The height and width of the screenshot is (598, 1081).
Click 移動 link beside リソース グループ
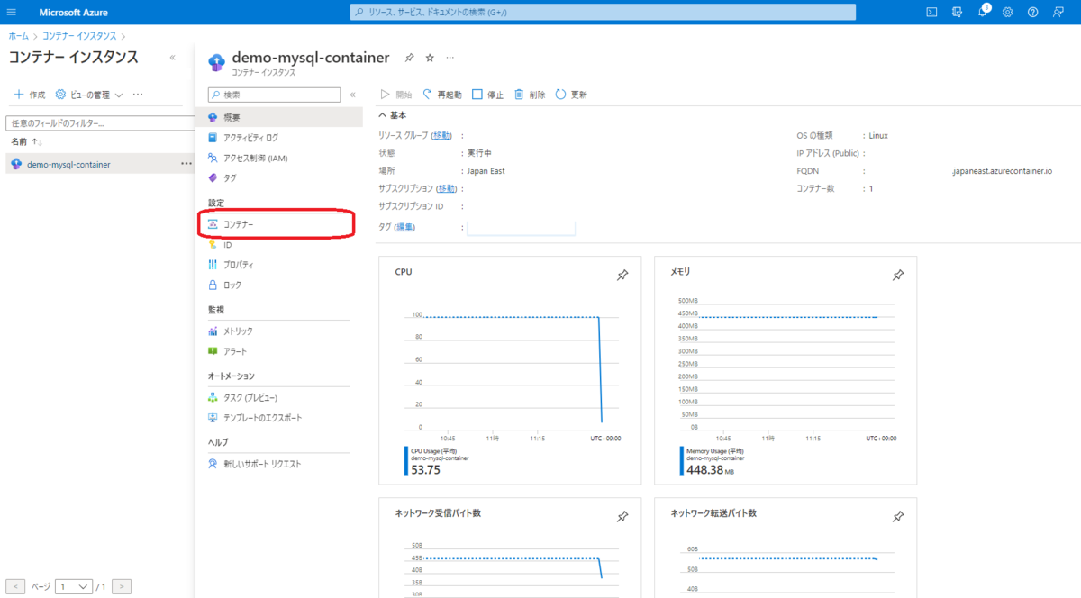[441, 135]
